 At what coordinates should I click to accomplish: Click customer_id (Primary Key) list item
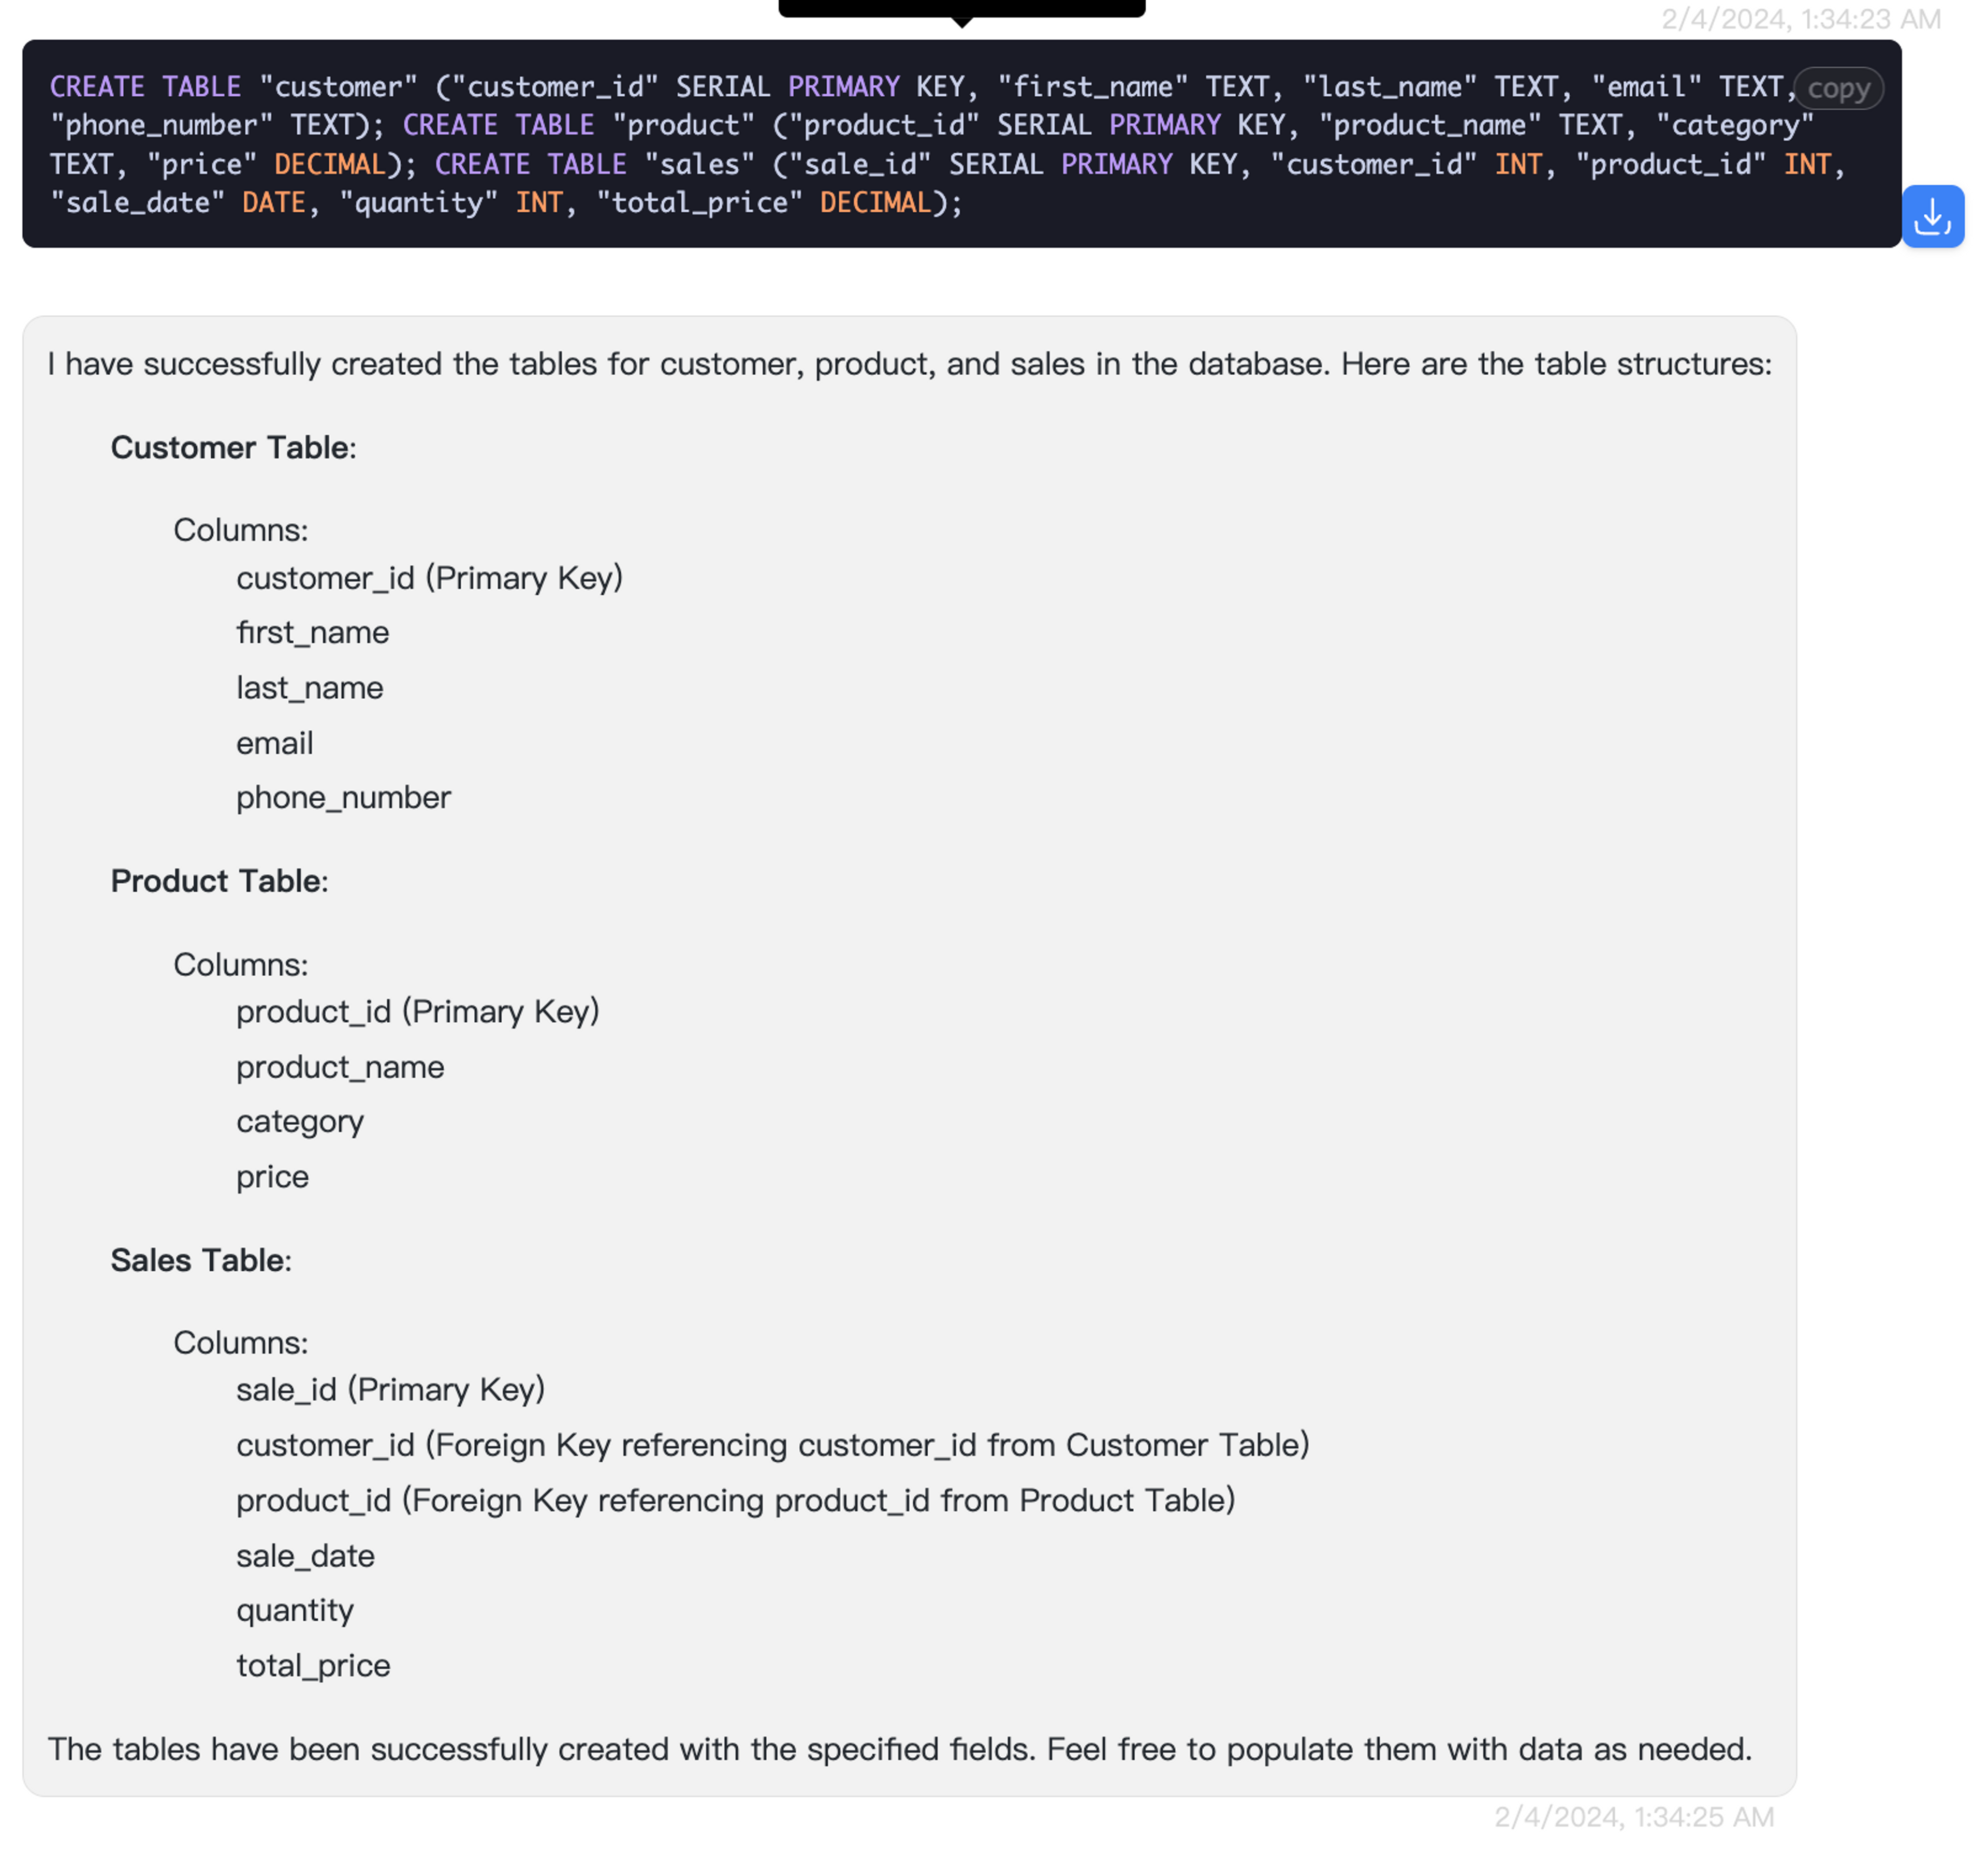pos(429,578)
